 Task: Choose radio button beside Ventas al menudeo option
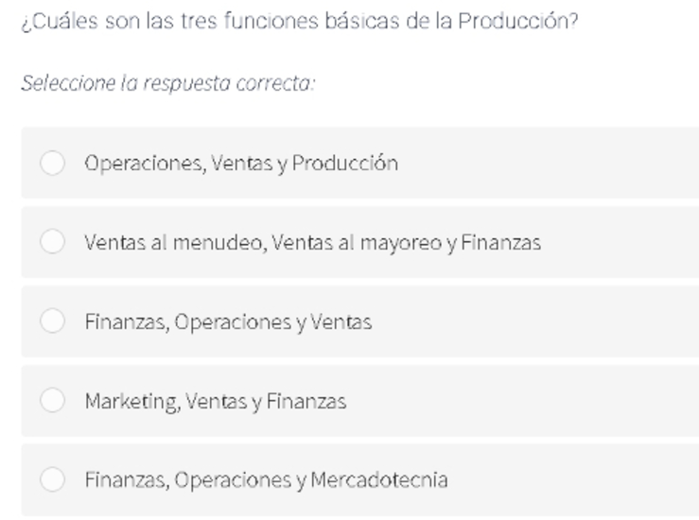point(53,241)
